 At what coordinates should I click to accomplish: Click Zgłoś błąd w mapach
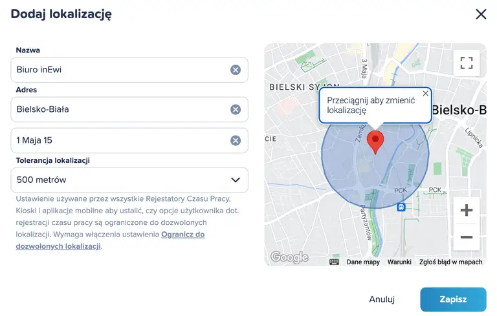tap(451, 262)
